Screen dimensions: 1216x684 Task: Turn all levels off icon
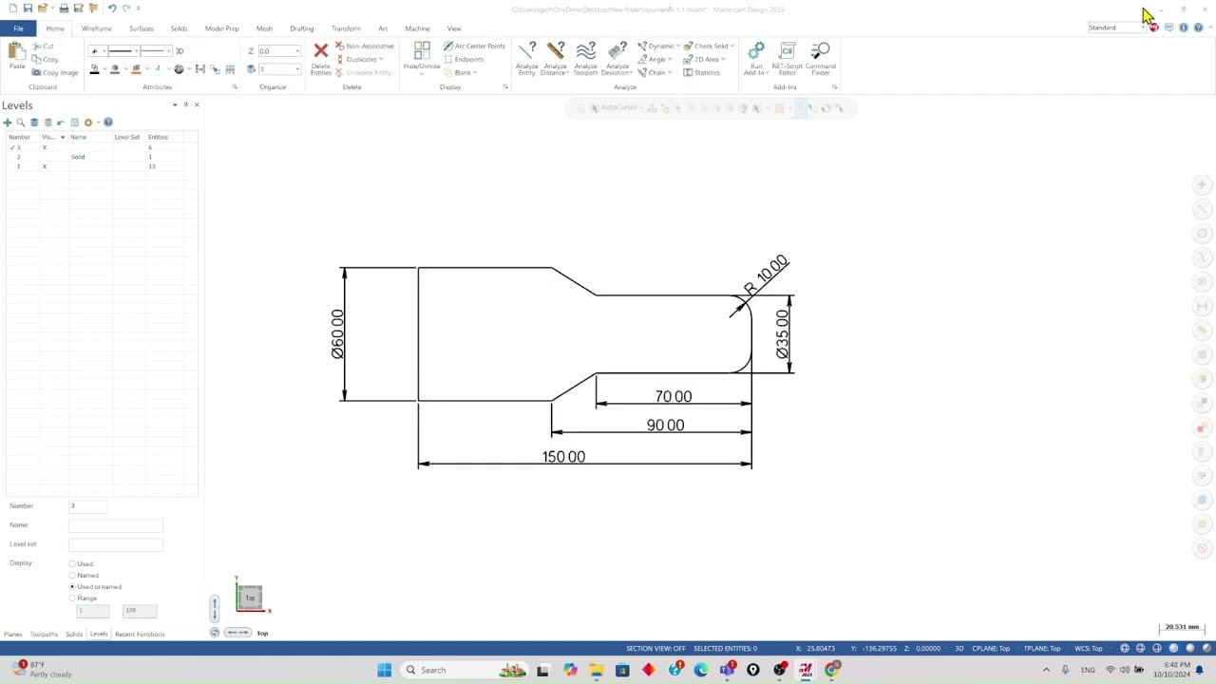47,123
